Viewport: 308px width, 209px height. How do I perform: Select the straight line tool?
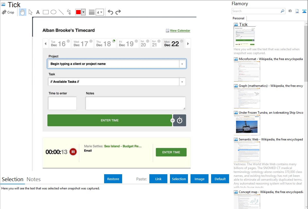pos(61,12)
